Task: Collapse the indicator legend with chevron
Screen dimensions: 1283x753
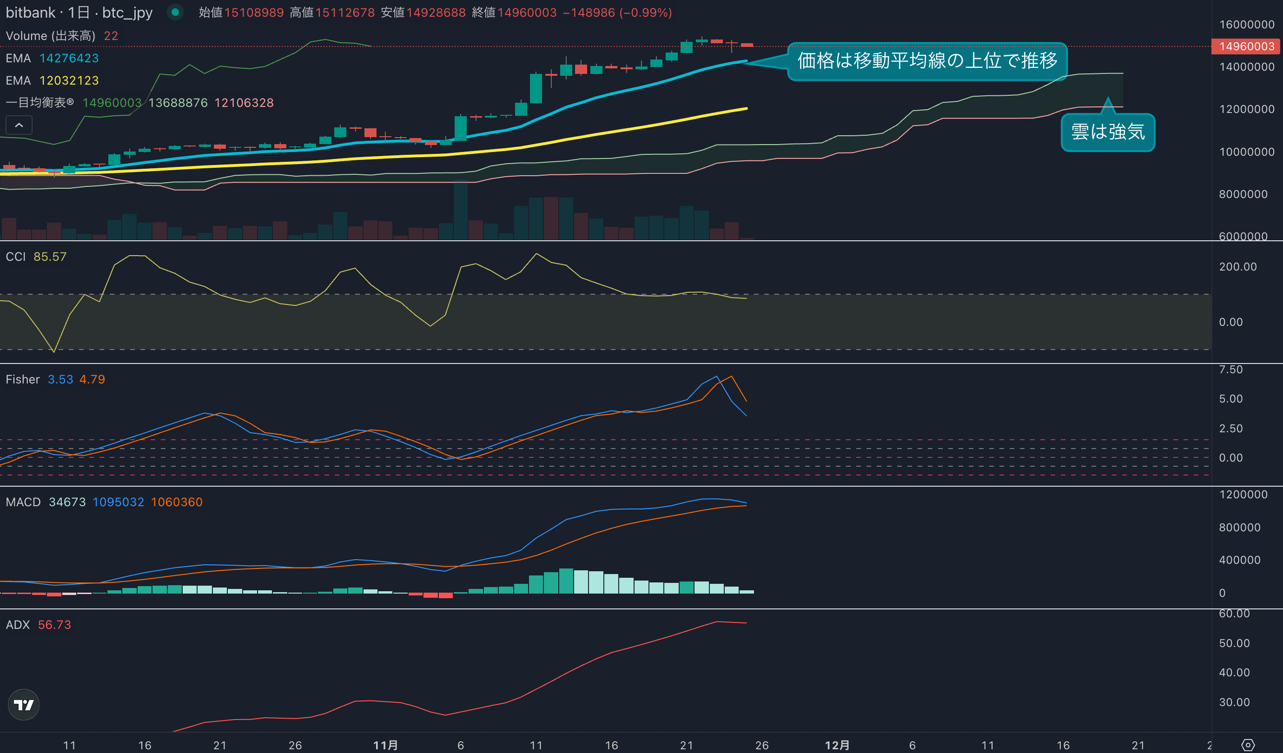Action: pos(19,125)
